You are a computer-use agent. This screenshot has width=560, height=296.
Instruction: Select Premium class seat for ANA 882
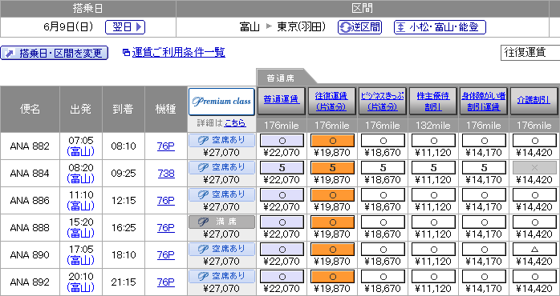click(x=221, y=140)
